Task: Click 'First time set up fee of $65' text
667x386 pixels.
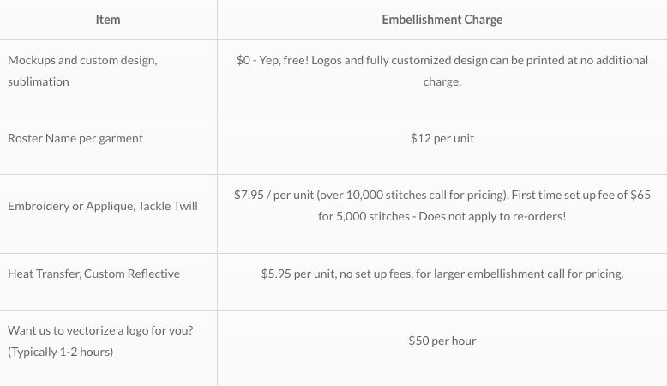Action: 581,195
